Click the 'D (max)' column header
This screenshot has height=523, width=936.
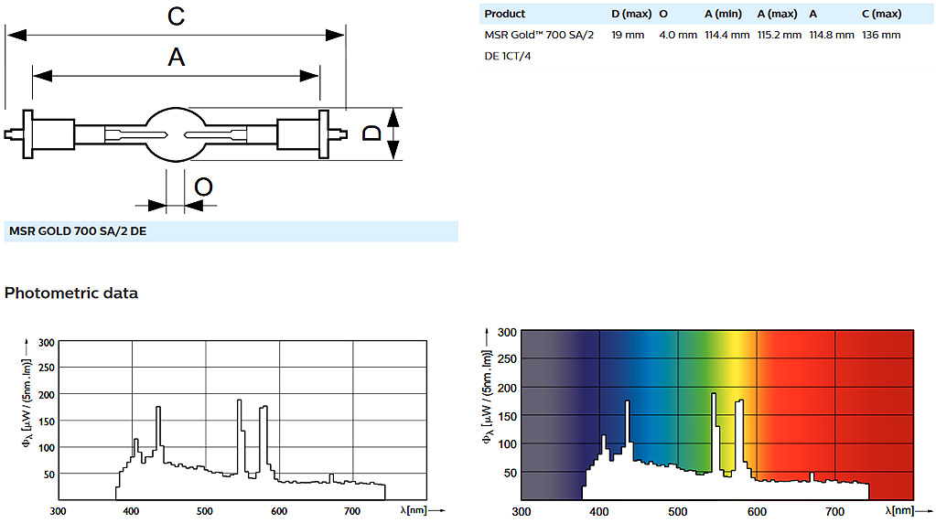631,14
